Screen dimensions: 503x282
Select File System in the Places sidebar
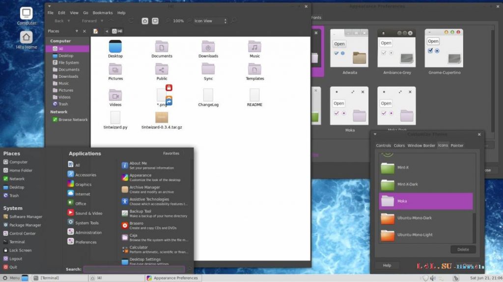tap(66, 63)
